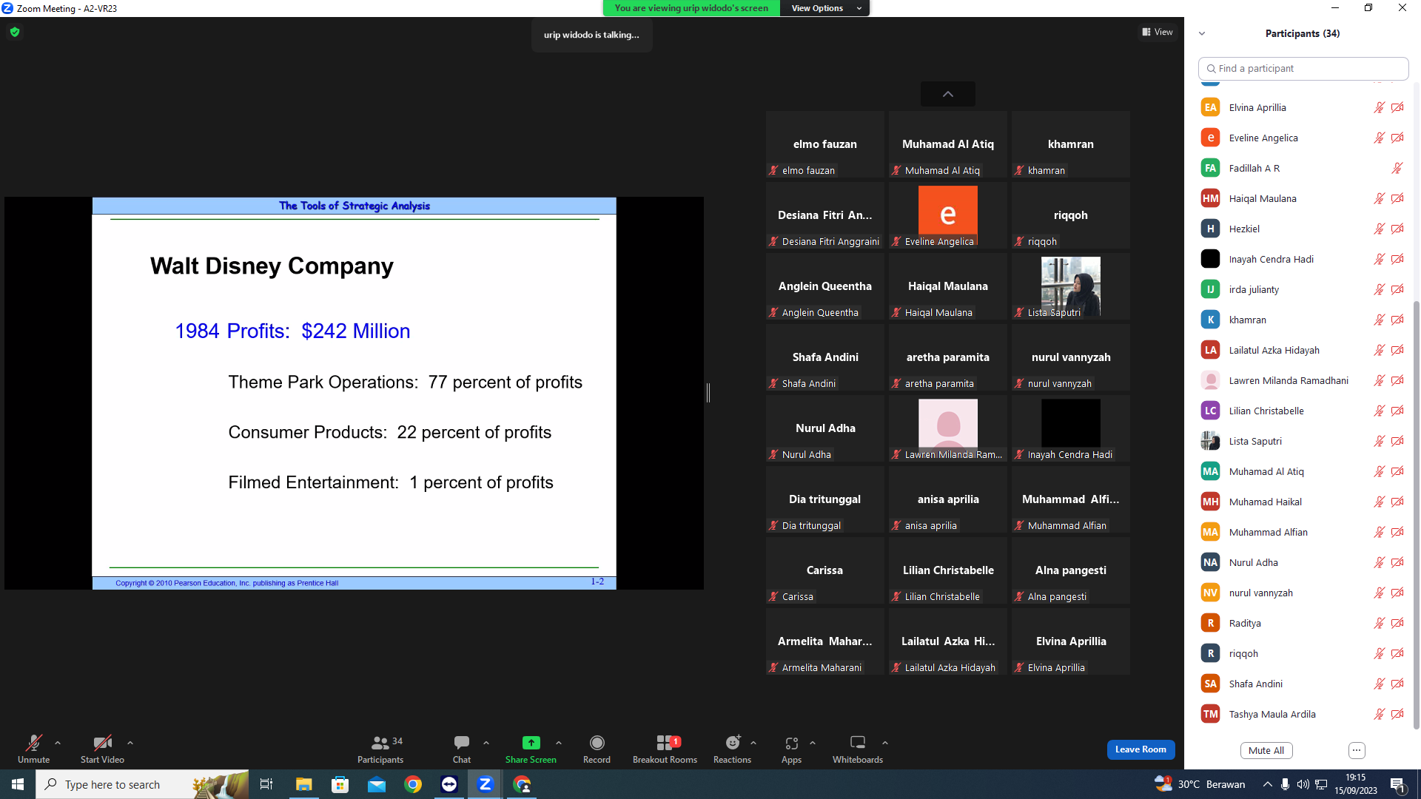Open the Participants panel icon
This screenshot has height=799, width=1421.
pyautogui.click(x=380, y=743)
